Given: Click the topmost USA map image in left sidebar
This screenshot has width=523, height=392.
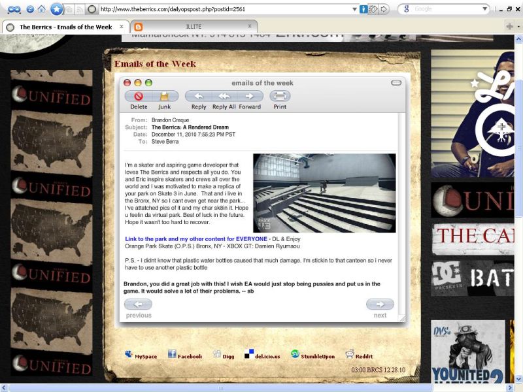Looking at the screenshot, I should pyautogui.click(x=52, y=144).
